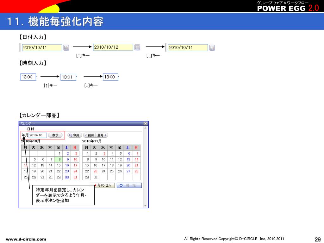The width and height of the screenshot is (324, 243).
Task: Click the time field showing 13:01
Action: [68, 77]
